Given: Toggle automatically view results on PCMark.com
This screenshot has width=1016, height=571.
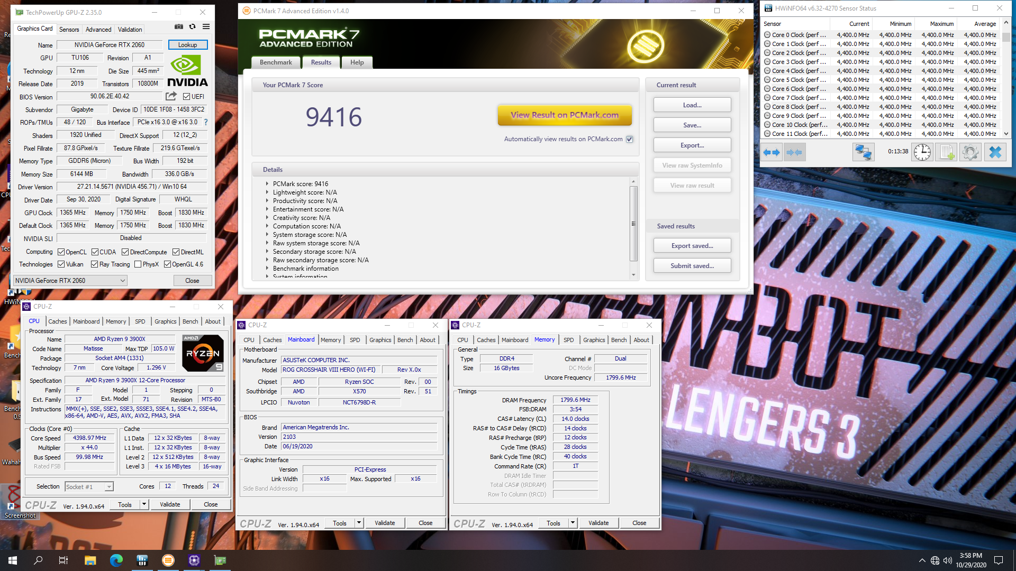Looking at the screenshot, I should 630,139.
